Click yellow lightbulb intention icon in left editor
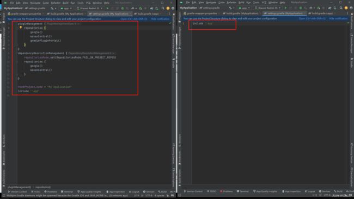 (21, 28)
